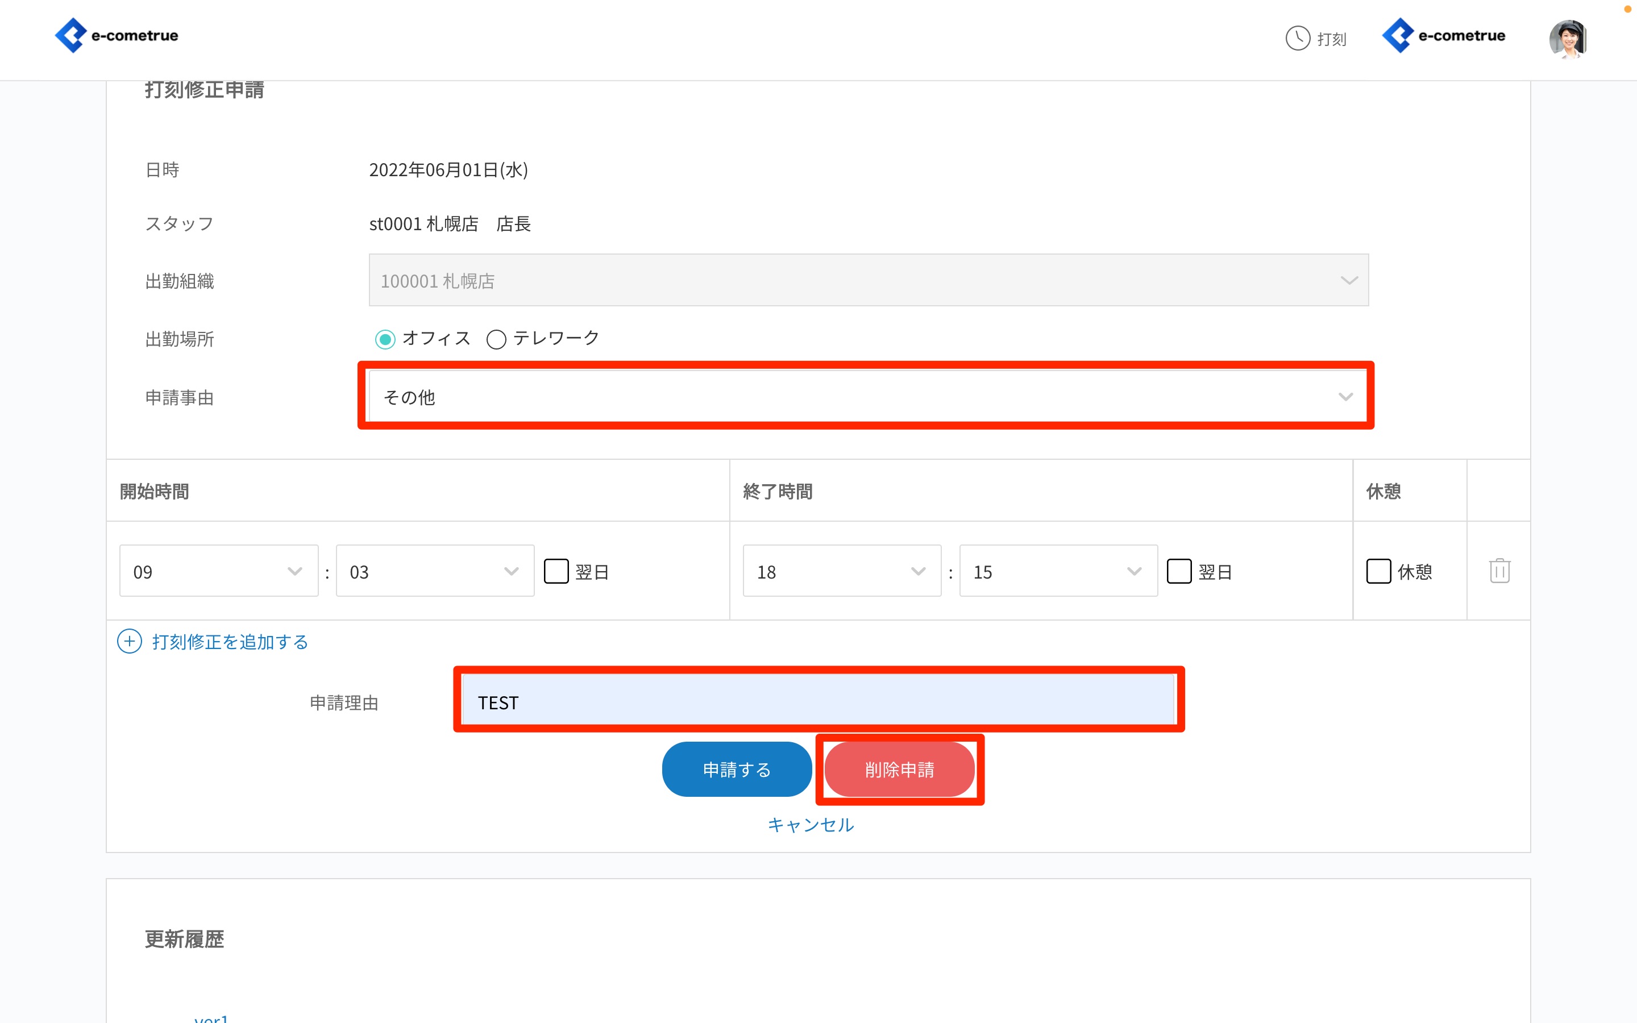Click the キャンセル link
The height and width of the screenshot is (1023, 1637).
point(811,824)
